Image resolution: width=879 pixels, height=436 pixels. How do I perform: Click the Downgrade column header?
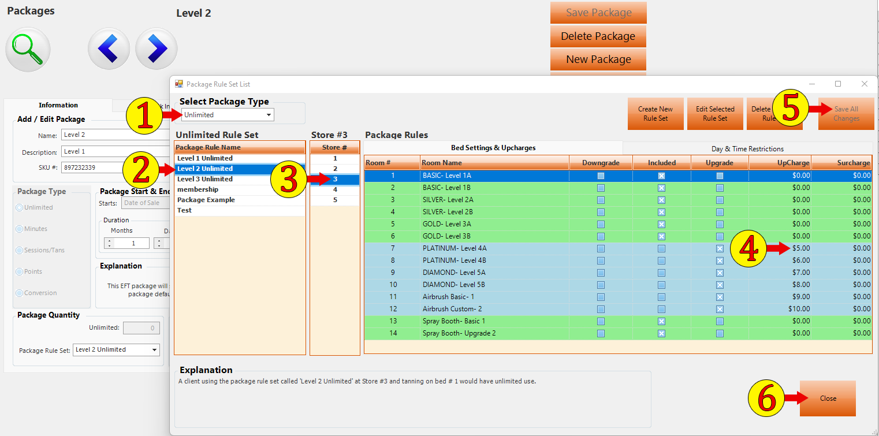click(601, 163)
